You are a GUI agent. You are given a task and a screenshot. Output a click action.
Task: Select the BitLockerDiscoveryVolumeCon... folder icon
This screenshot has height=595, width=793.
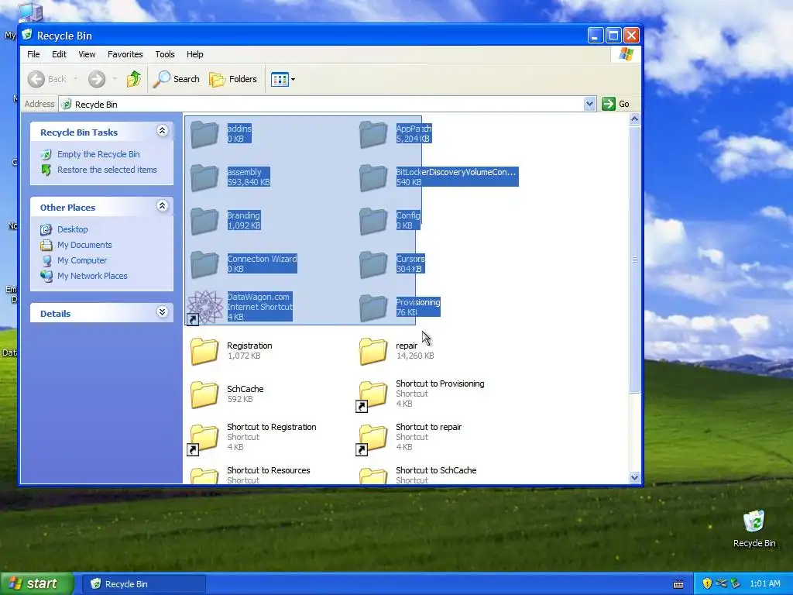pos(373,177)
